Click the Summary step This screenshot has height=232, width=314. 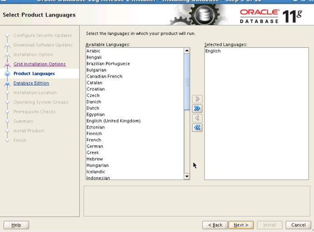[x=23, y=121]
